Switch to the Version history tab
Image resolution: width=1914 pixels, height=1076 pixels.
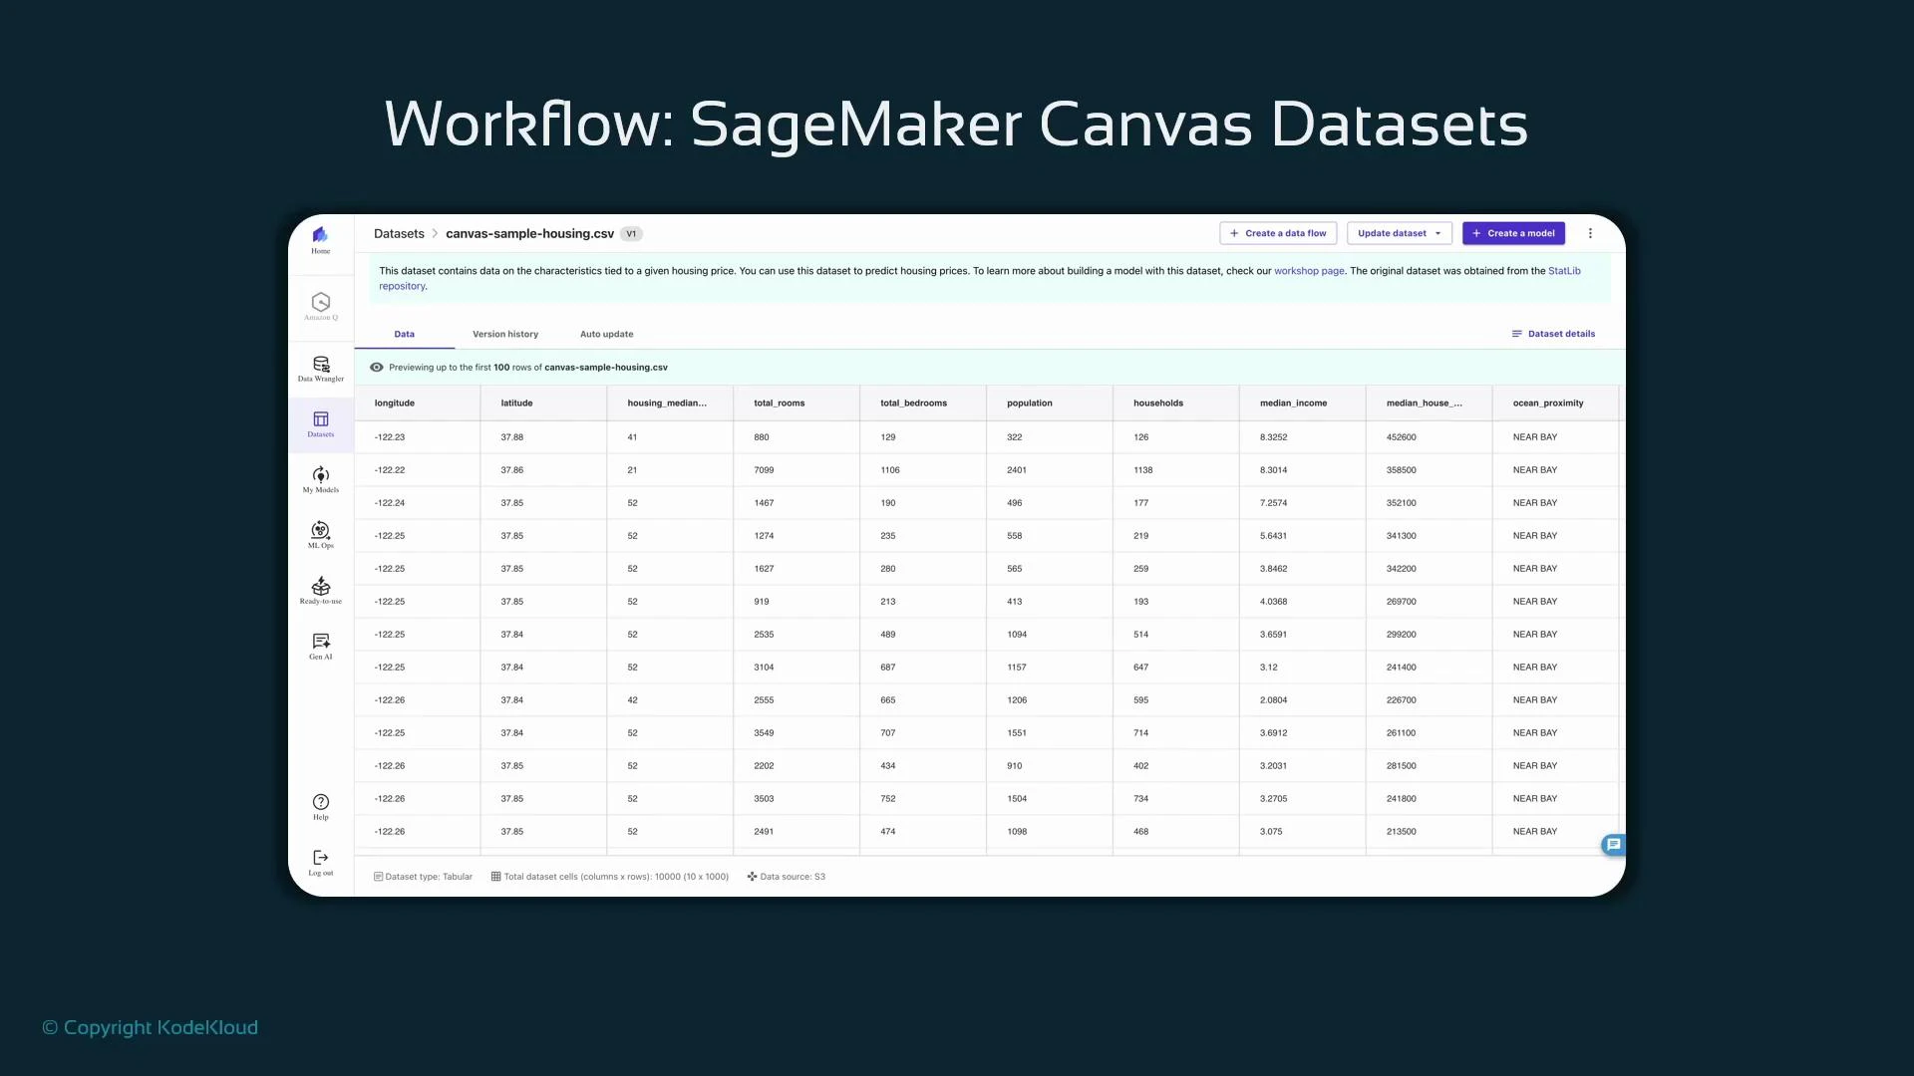tap(504, 334)
